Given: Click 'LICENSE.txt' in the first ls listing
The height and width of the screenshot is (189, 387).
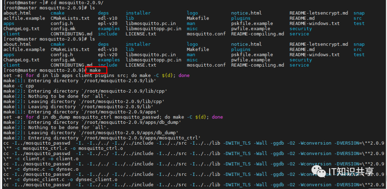Looking at the screenshot, I should [x=141, y=34].
